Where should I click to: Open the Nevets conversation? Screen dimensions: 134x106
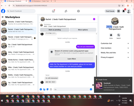[x=18, y=38]
